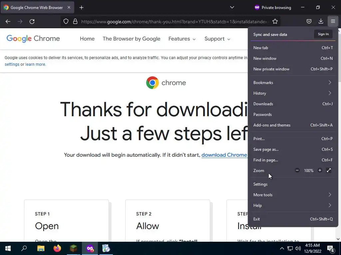Select Find in page...
This screenshot has width=341, height=255.
[x=293, y=160]
